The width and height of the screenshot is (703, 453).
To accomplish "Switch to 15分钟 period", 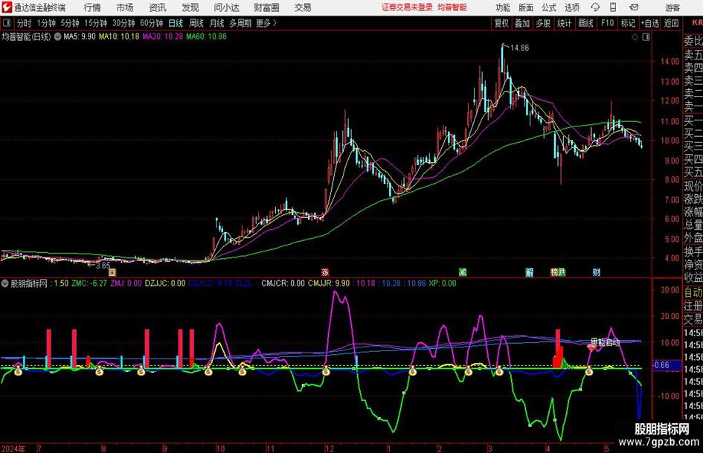I will tap(95, 23).
